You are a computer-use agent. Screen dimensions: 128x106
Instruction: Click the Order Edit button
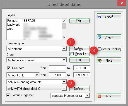pos(79,60)
